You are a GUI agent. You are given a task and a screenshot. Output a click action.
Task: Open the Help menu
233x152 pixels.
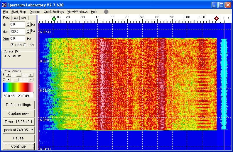pos(94,12)
